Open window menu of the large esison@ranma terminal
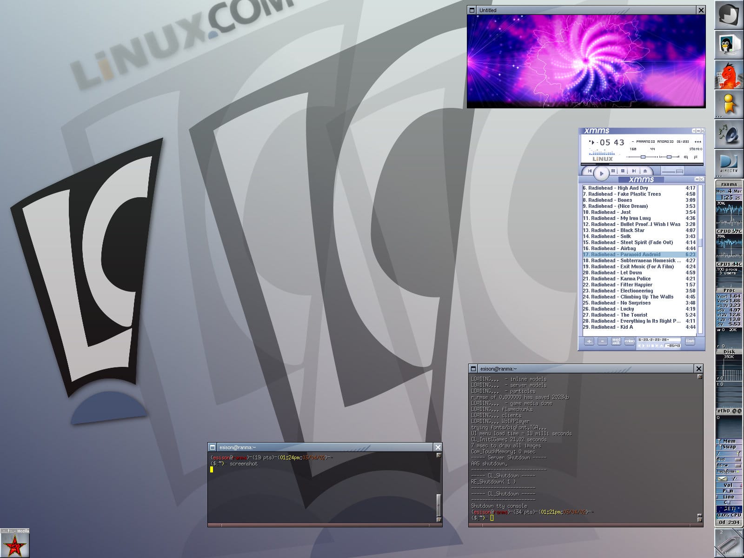This screenshot has height=558, width=744. [473, 369]
